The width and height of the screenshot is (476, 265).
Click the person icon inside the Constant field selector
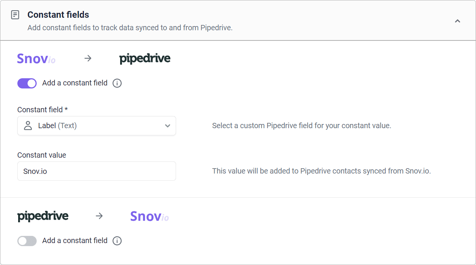[28, 126]
